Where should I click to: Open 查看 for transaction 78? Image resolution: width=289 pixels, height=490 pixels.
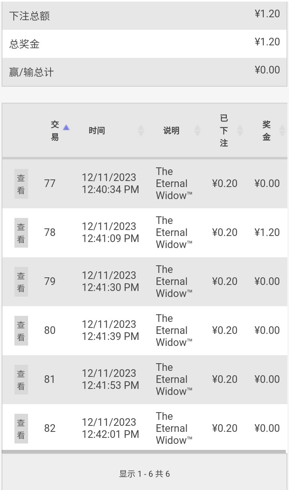pos(21,233)
